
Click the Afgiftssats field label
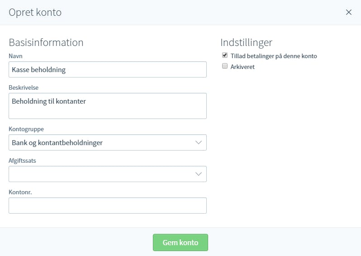click(x=22, y=160)
